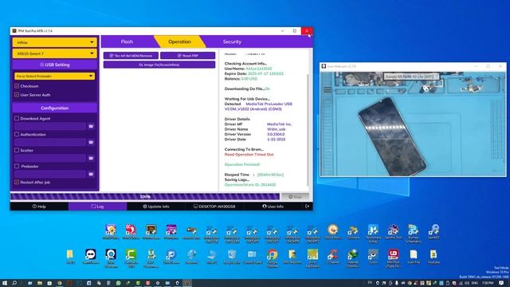510x287 pixels.
Task: Open Borneo Schematics desktop shortcut
Action: click(x=414, y=234)
